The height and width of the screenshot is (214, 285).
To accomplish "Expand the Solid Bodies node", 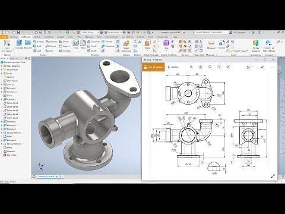I will pos(2,66).
